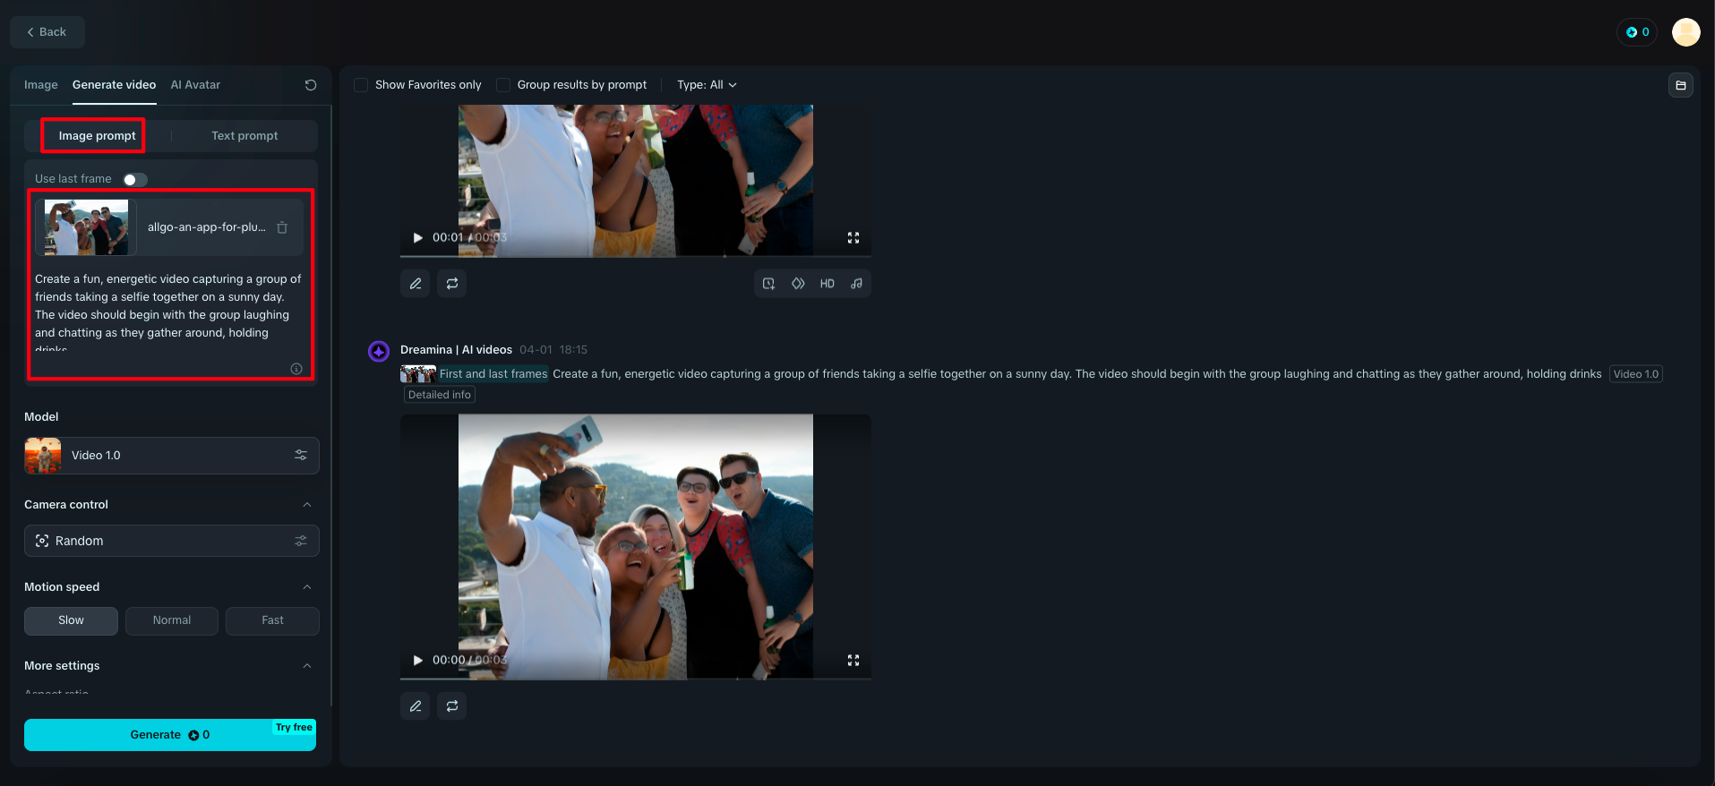Select the Image prompt tab

pos(97,136)
